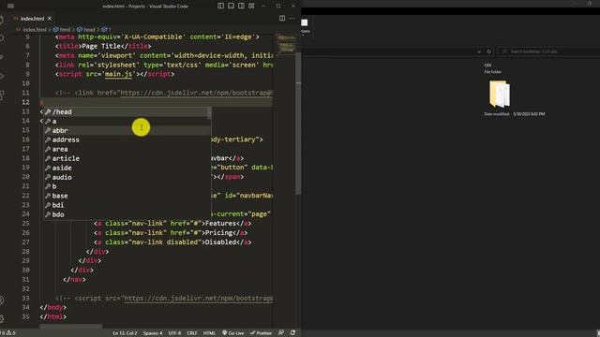600x337 pixels.
Task: Click the wrench icon beside abbr suggestion
Action: coord(48,131)
